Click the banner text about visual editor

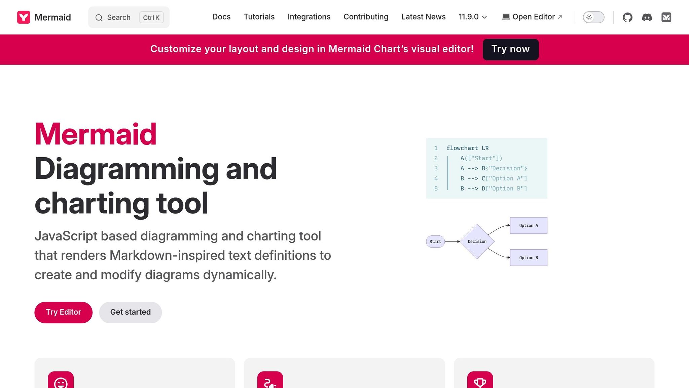tap(312, 49)
